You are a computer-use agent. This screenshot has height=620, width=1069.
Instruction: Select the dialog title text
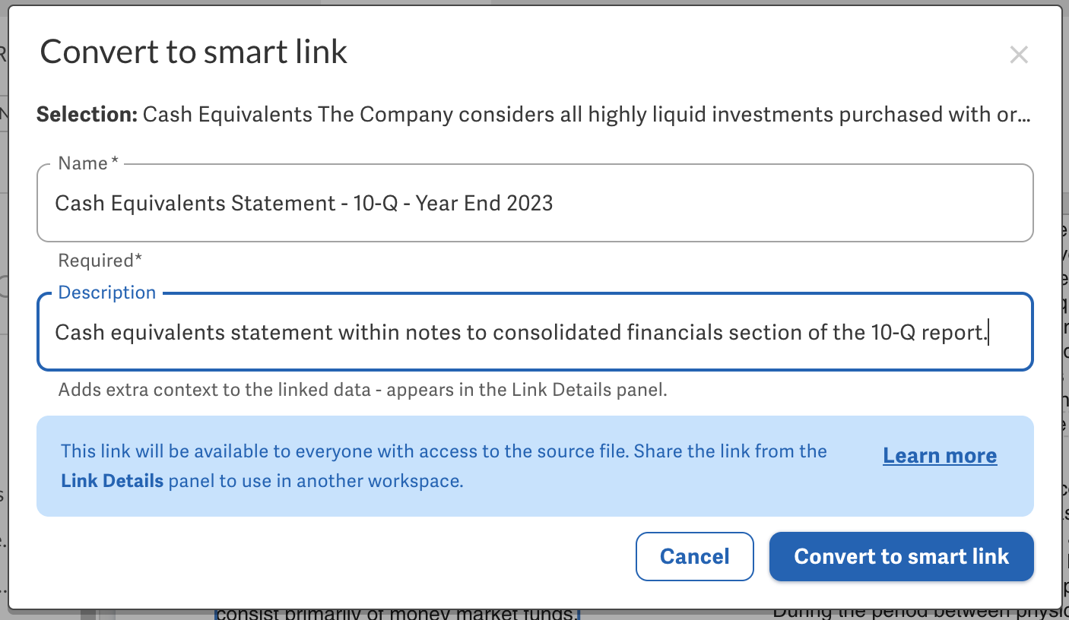click(194, 52)
